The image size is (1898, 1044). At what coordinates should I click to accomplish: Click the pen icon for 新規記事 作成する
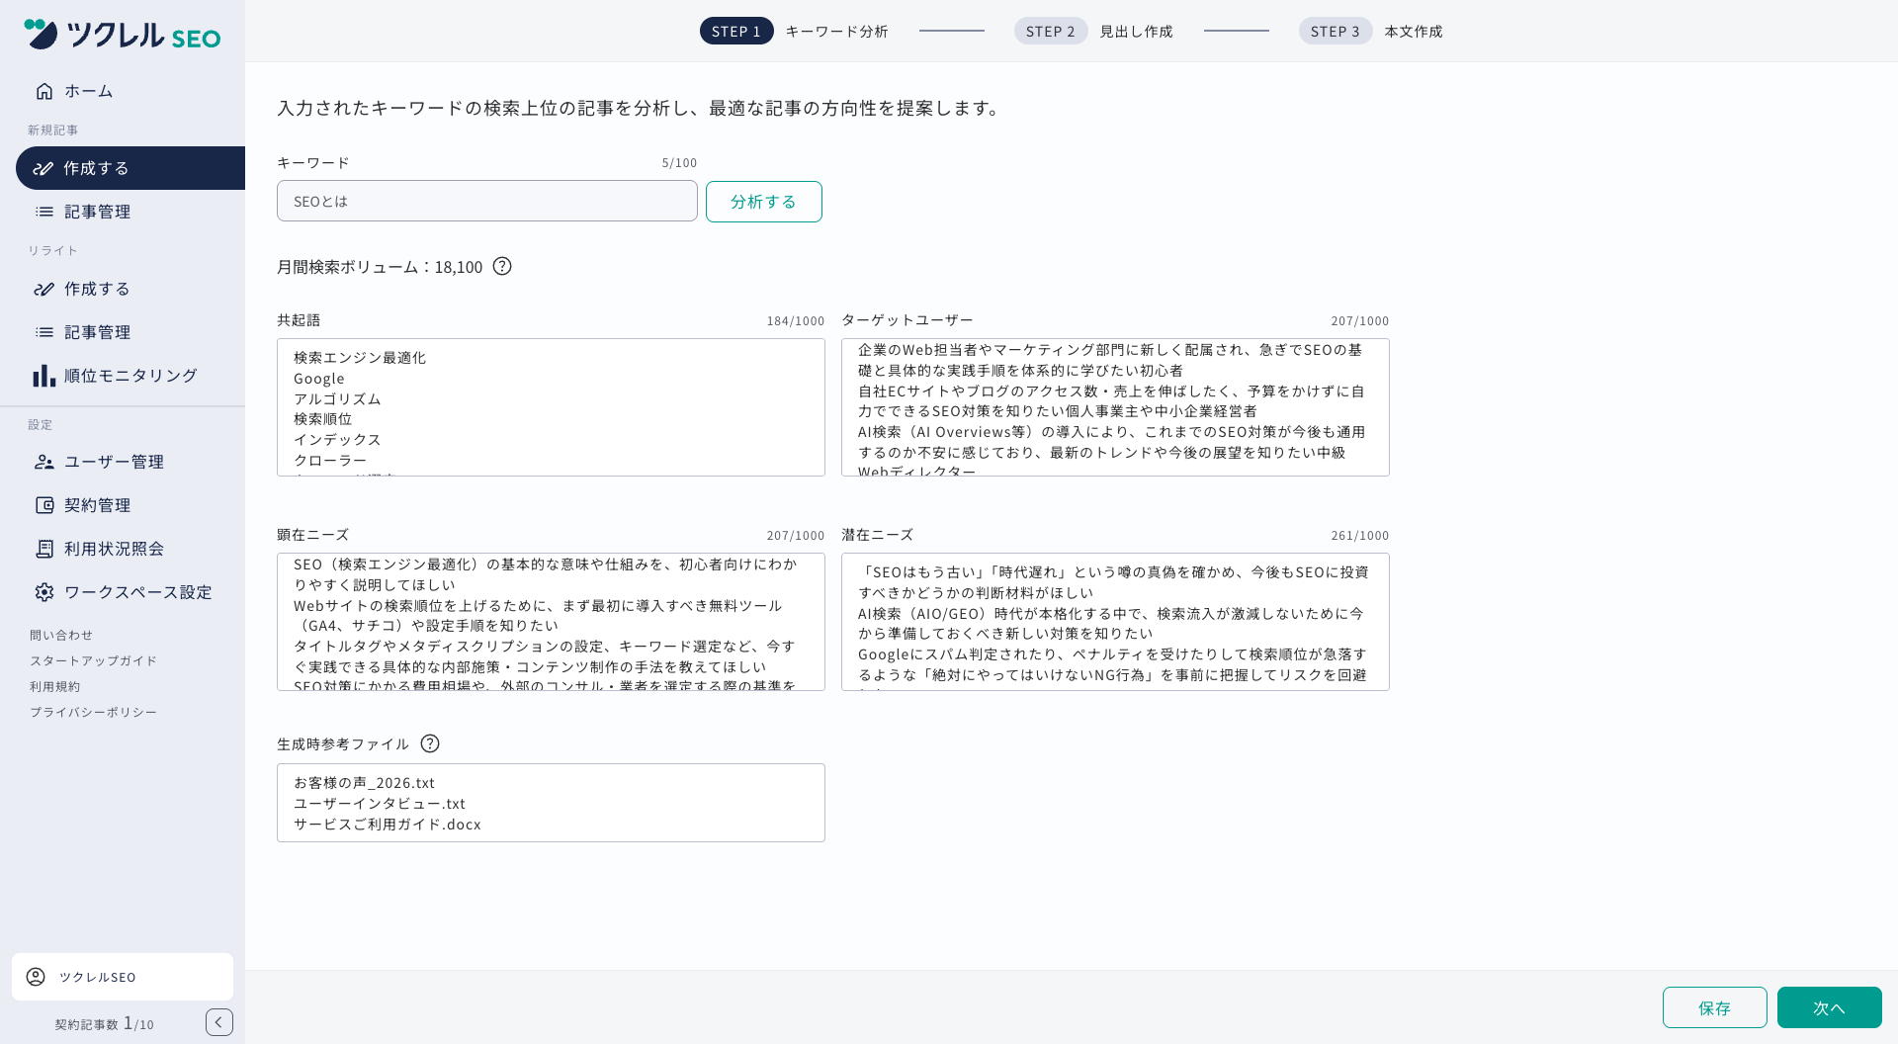pos(43,168)
